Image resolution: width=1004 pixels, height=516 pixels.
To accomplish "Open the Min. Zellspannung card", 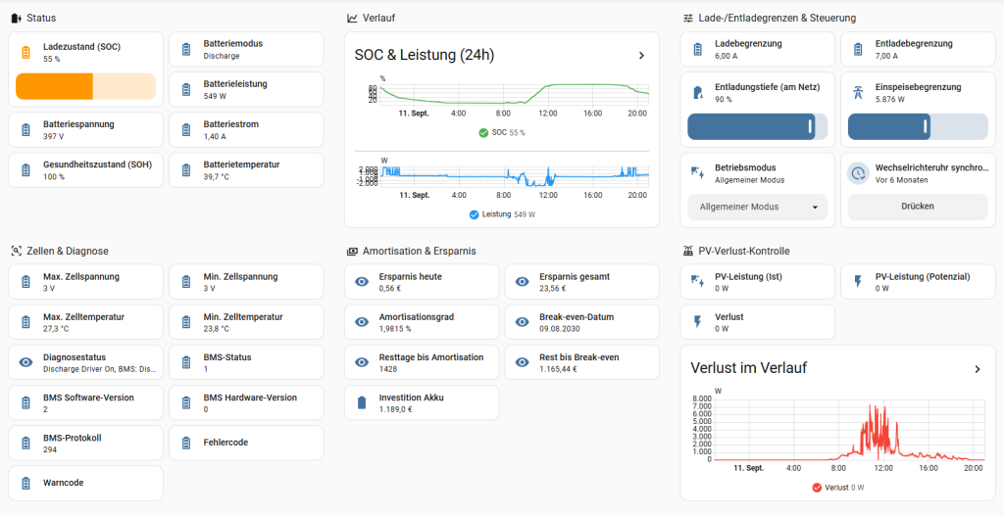I will (246, 282).
